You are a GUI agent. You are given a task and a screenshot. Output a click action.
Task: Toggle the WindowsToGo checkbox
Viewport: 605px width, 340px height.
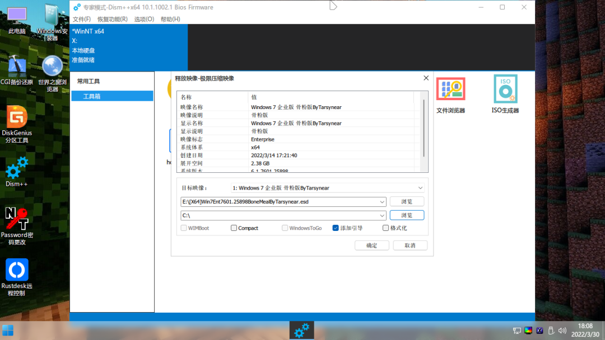[285, 228]
